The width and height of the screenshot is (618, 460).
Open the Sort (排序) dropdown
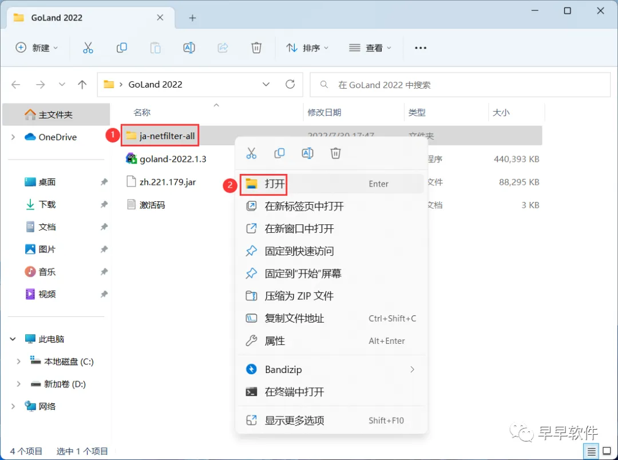click(307, 47)
